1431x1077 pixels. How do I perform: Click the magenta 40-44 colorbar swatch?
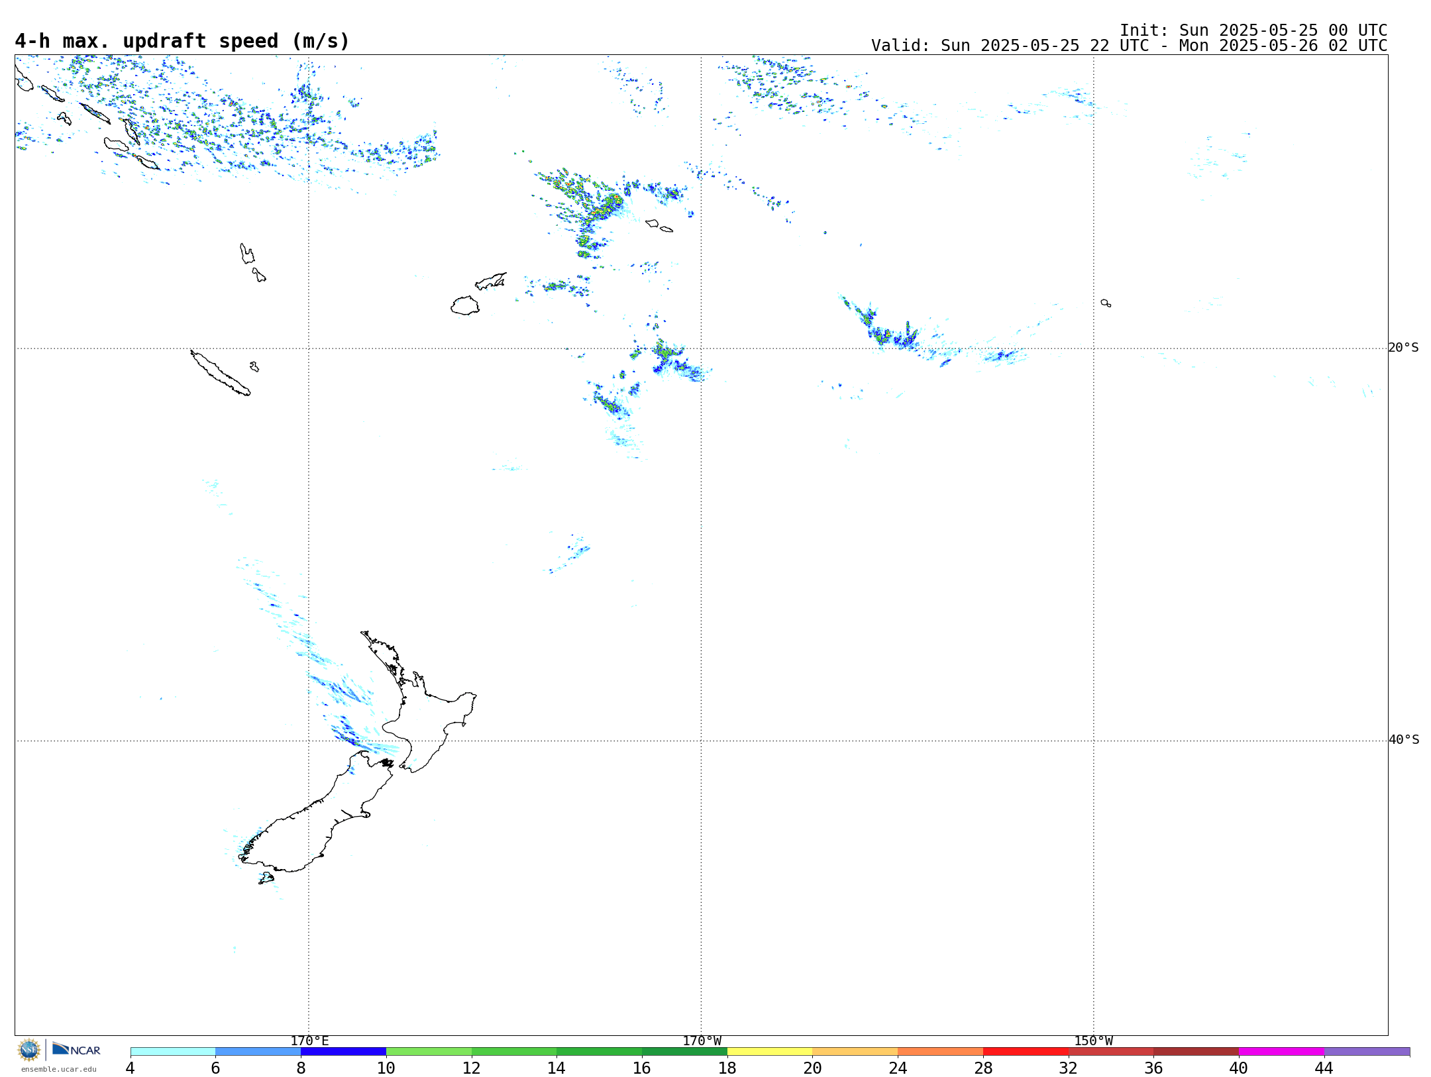1281,1052
